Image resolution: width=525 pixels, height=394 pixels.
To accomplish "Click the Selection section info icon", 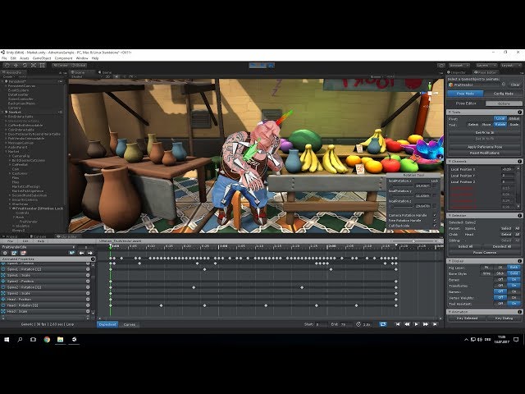I will point(519,215).
